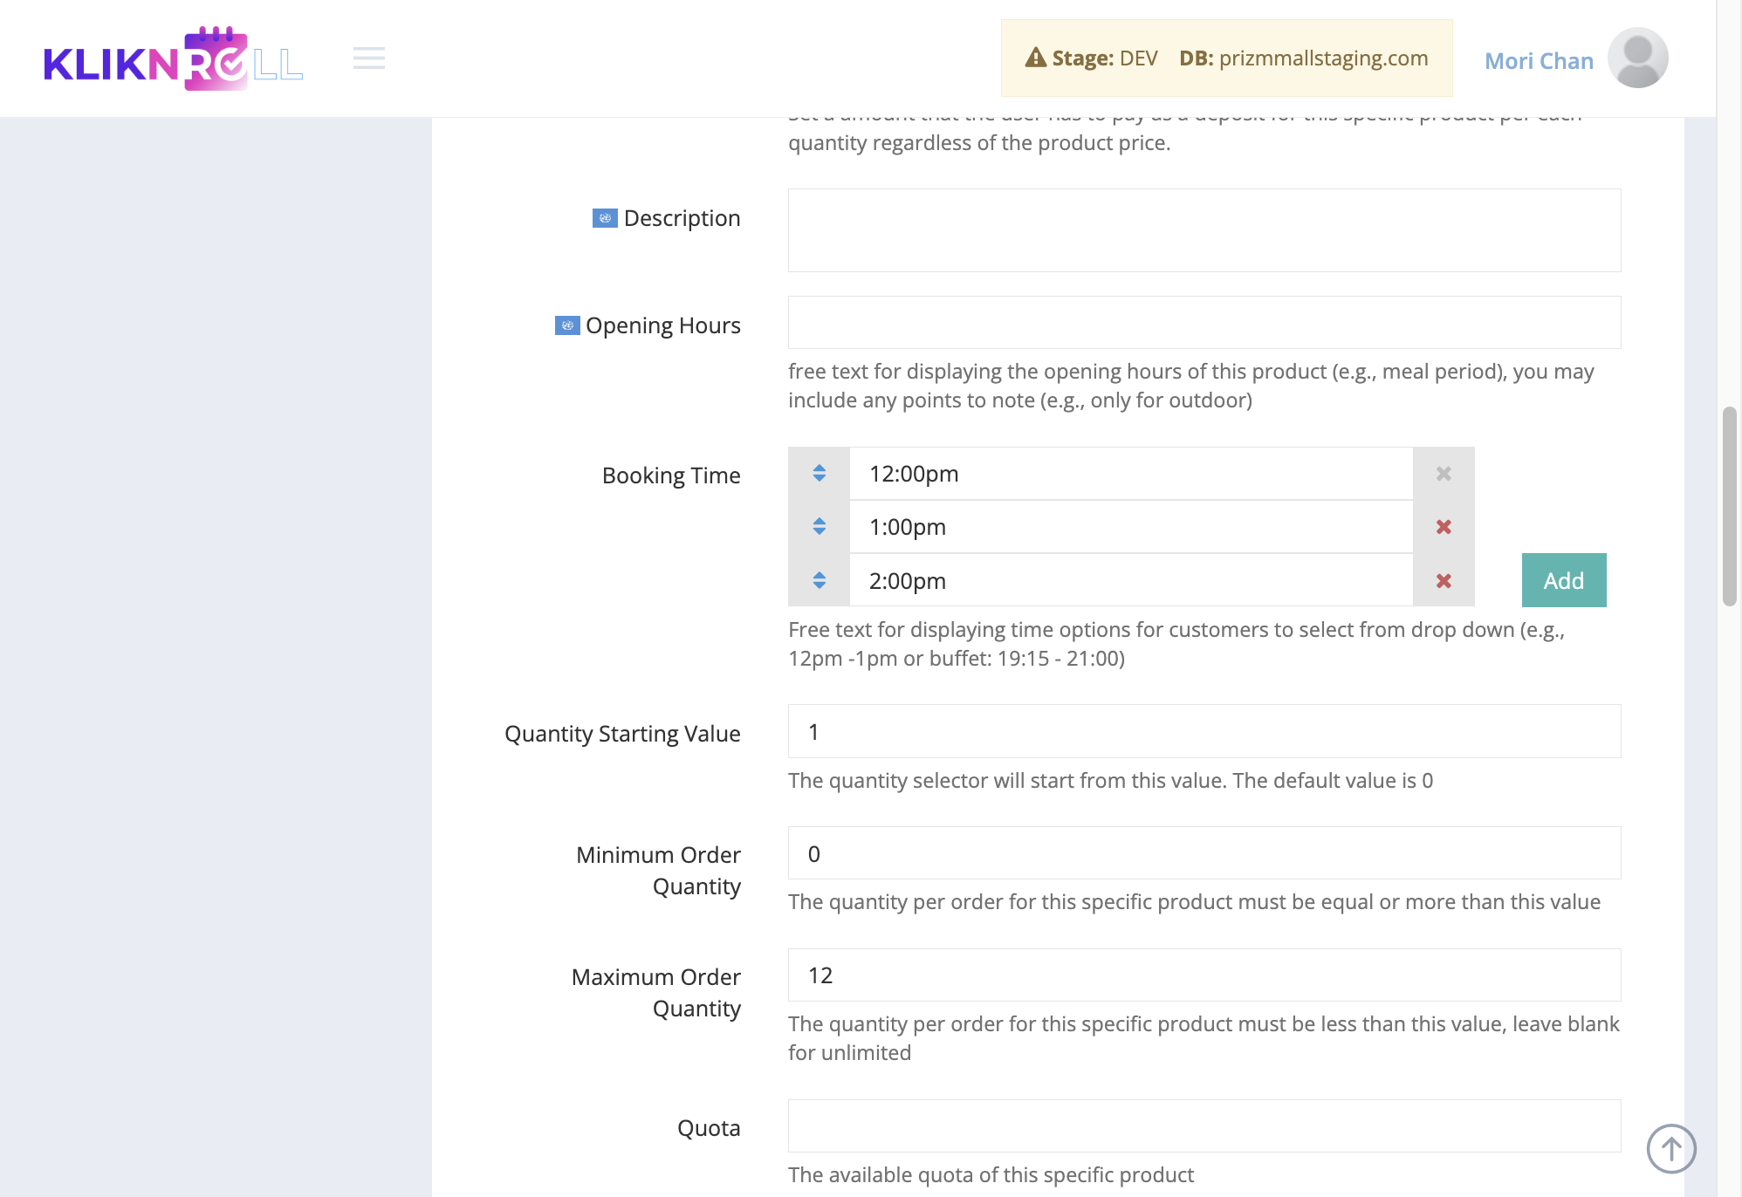Click the language flag icon beside Description
The width and height of the screenshot is (1742, 1197).
tap(605, 218)
